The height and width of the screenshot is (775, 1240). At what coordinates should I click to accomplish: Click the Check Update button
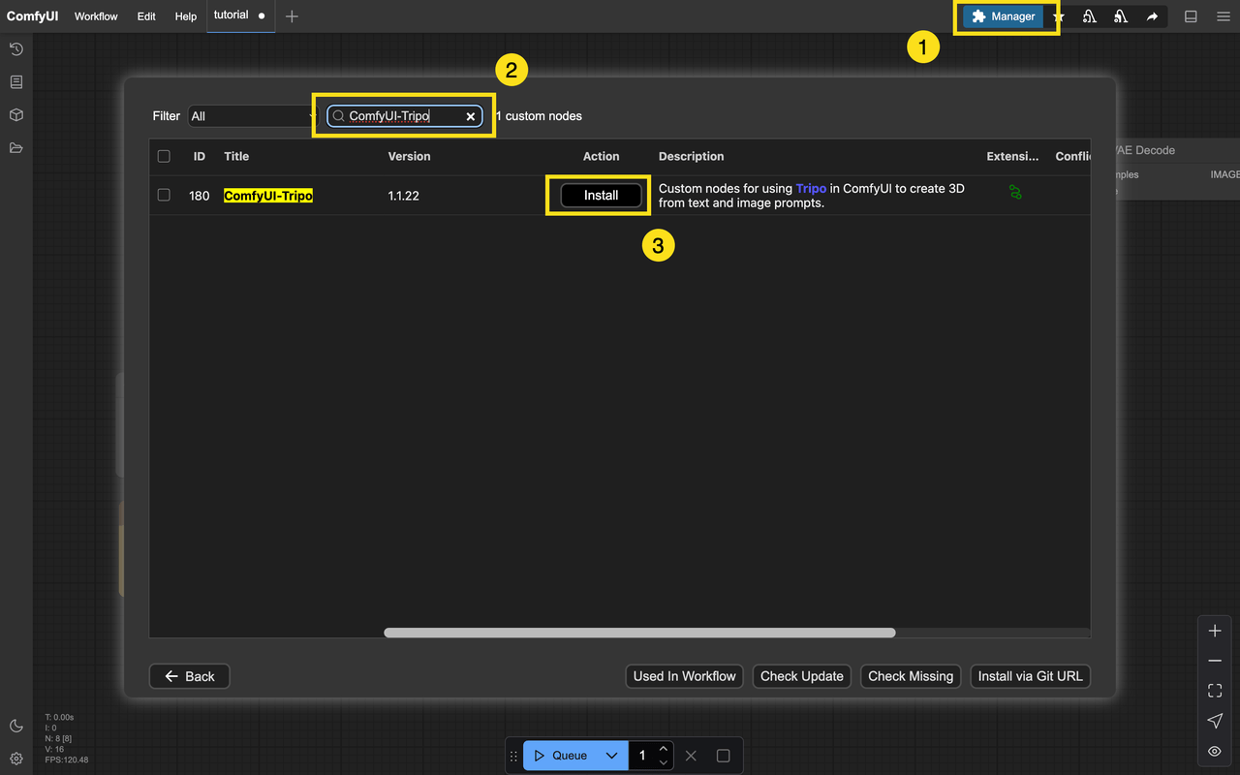(x=802, y=676)
